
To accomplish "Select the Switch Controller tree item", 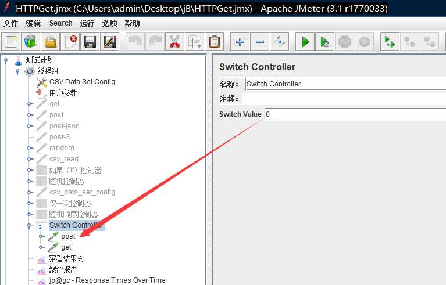I will coord(77,225).
